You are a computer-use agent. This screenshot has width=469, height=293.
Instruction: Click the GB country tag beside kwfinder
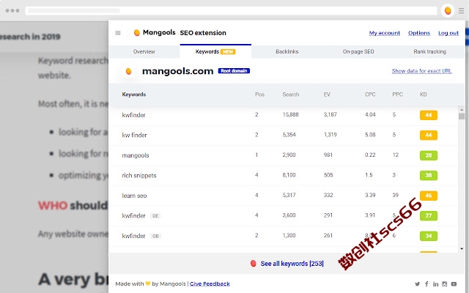tap(155, 236)
